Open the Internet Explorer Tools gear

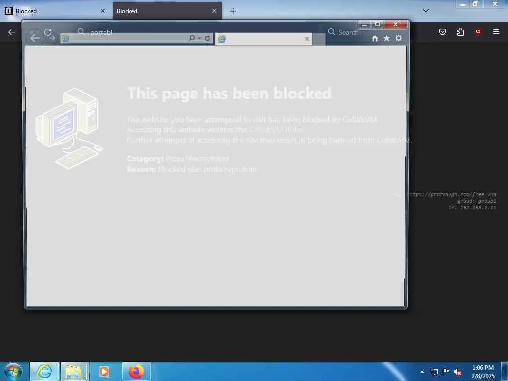(x=398, y=38)
